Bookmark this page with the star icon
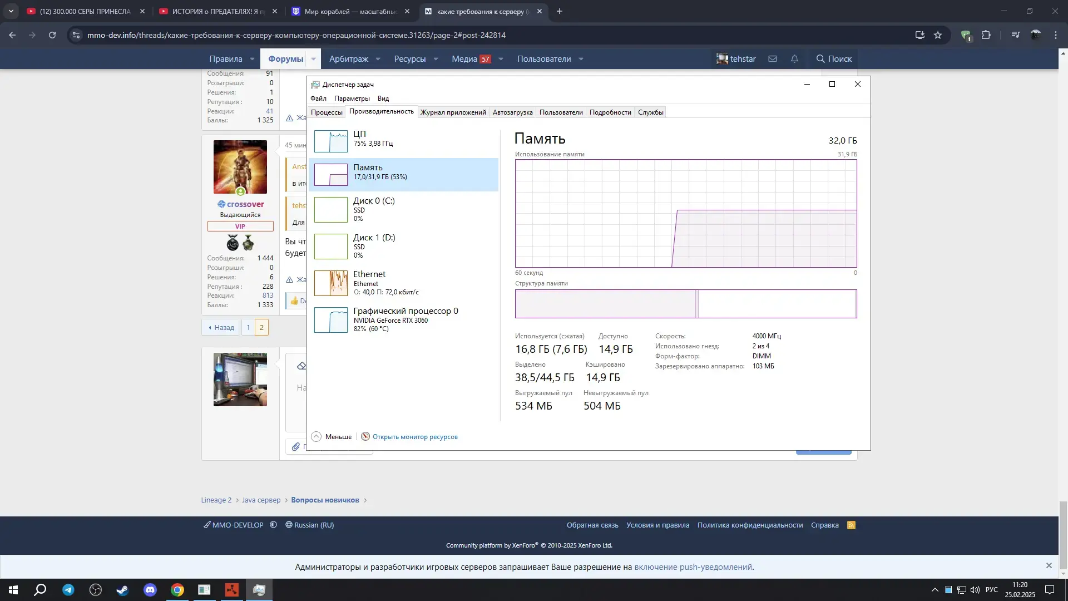Screen dimensions: 1068x601 point(938,35)
